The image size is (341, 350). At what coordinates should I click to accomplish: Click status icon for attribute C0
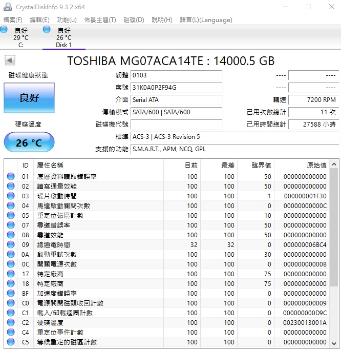11,303
